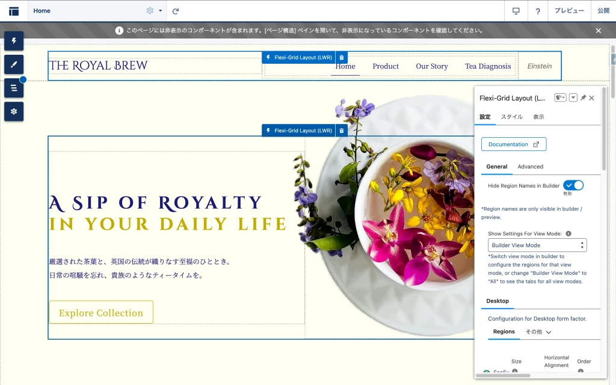616x385 pixels.
Task: Click the help question mark icon
Action: tap(537, 11)
